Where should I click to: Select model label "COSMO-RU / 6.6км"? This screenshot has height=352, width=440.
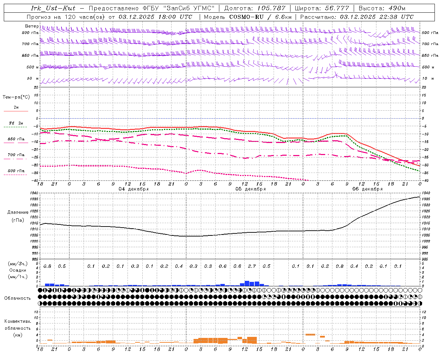(x=261, y=17)
